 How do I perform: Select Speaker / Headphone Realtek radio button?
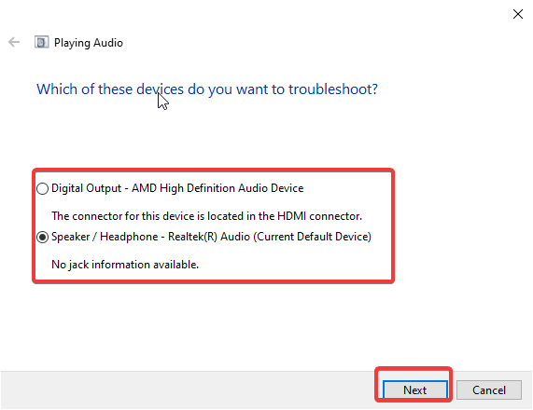point(43,238)
